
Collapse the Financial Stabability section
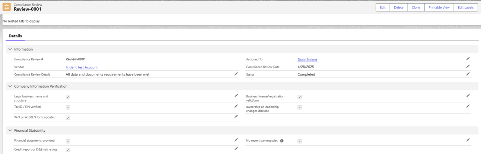coord(10,130)
